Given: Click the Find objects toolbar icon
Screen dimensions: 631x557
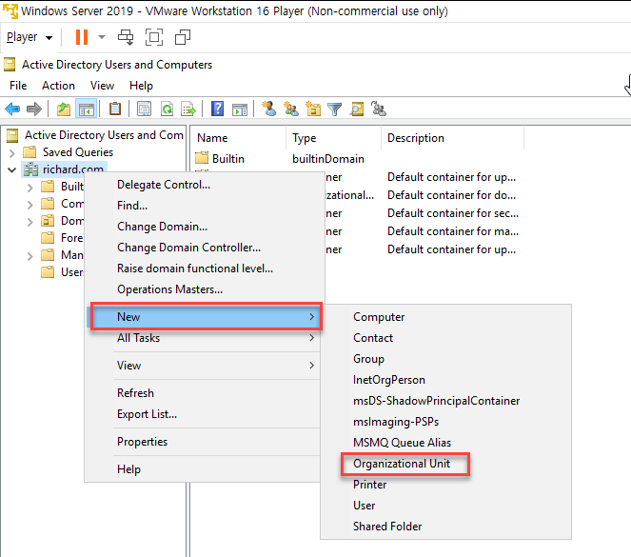Looking at the screenshot, I should coord(357,109).
